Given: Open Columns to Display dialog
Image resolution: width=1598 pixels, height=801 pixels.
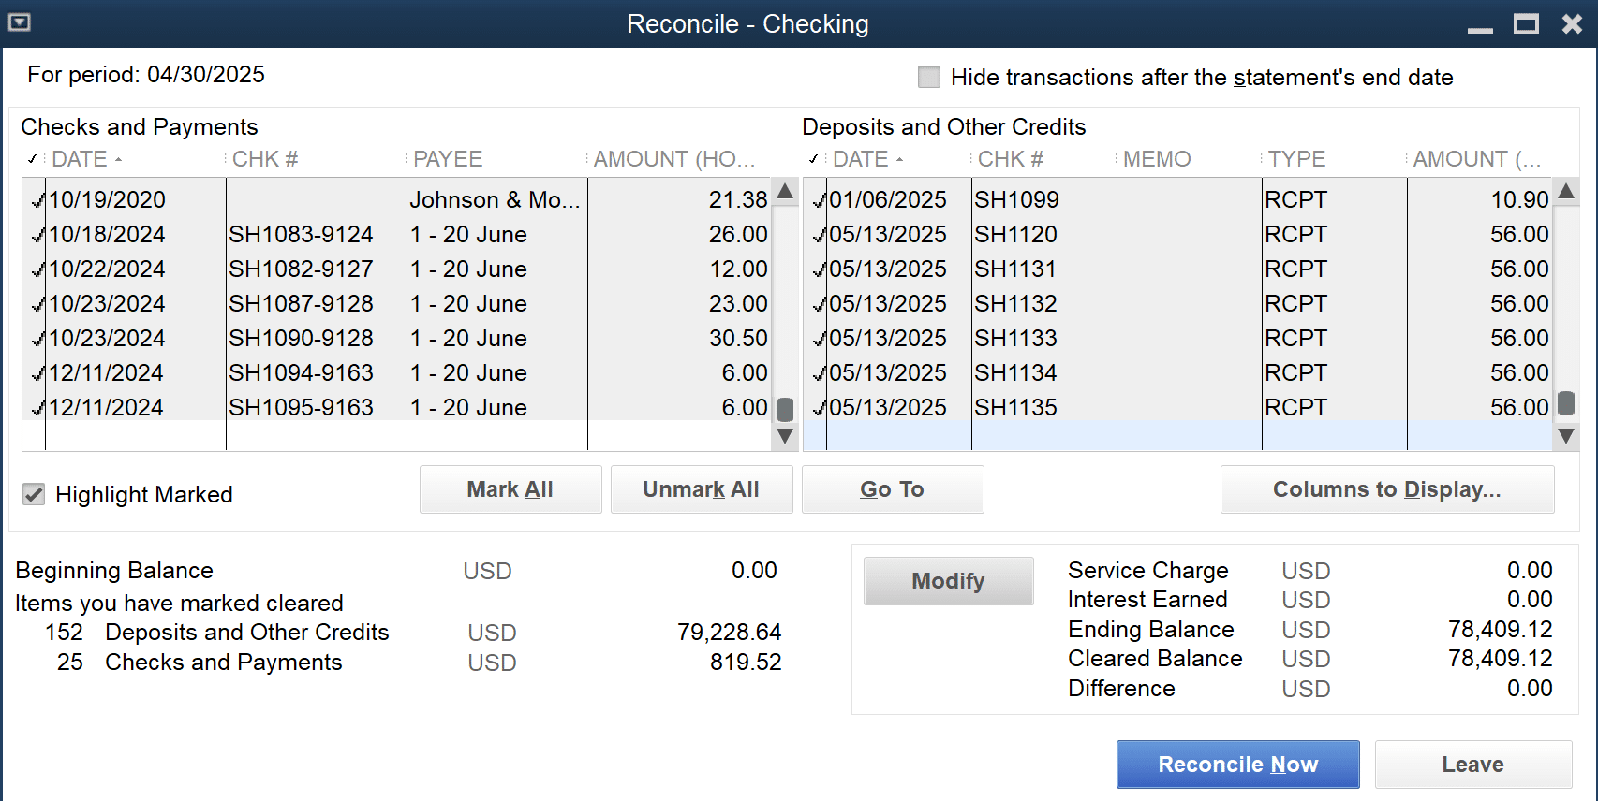Looking at the screenshot, I should 1387,489.
